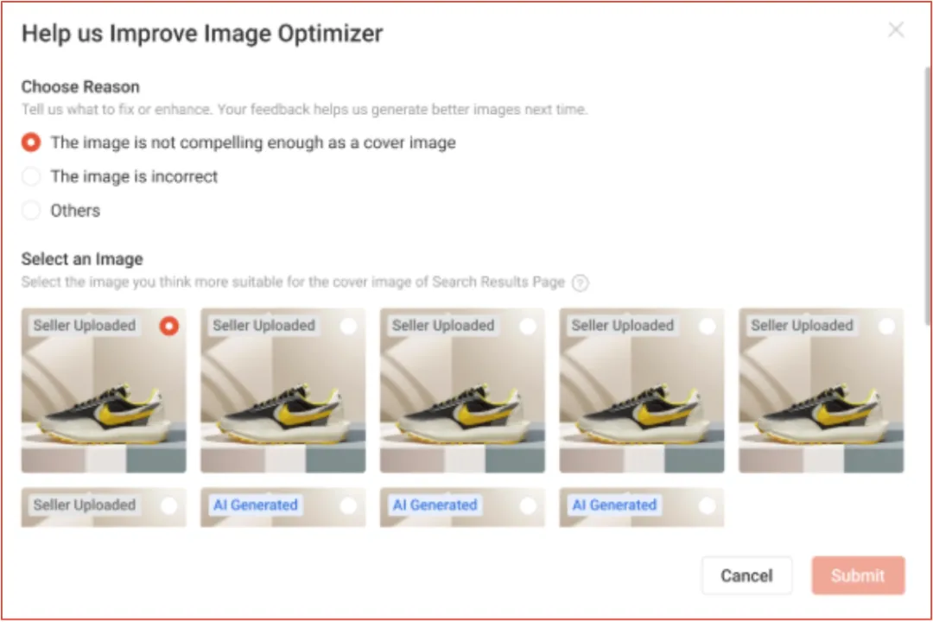Click the fifth Seller Uploaded sneaker thumbnail
The image size is (933, 622).
(821, 406)
